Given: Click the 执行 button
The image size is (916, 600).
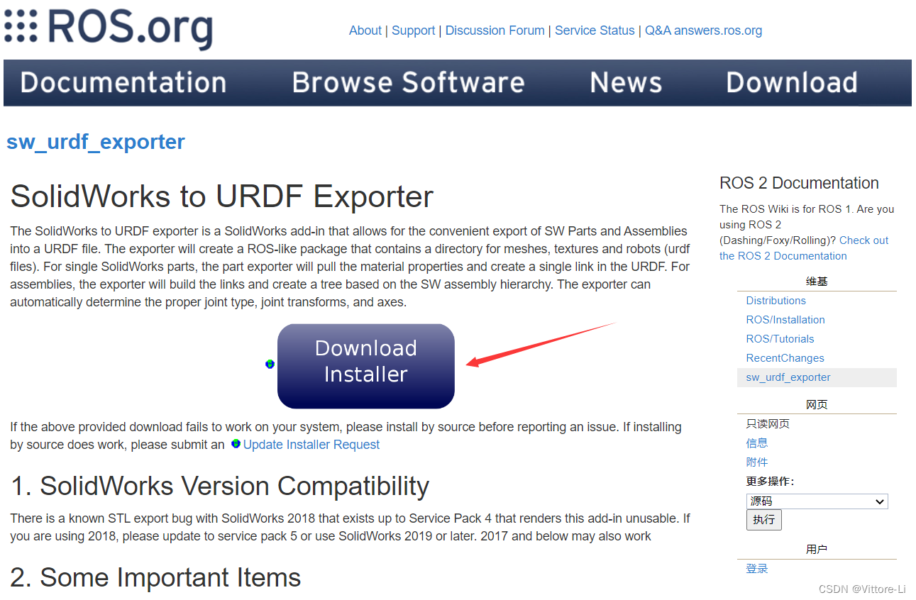Looking at the screenshot, I should pyautogui.click(x=764, y=520).
